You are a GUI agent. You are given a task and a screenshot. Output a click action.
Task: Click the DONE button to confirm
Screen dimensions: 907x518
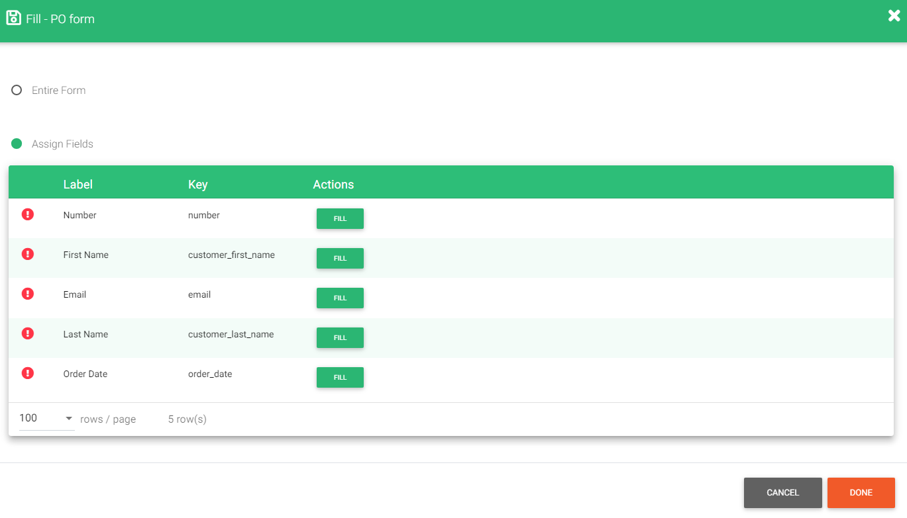tap(861, 492)
